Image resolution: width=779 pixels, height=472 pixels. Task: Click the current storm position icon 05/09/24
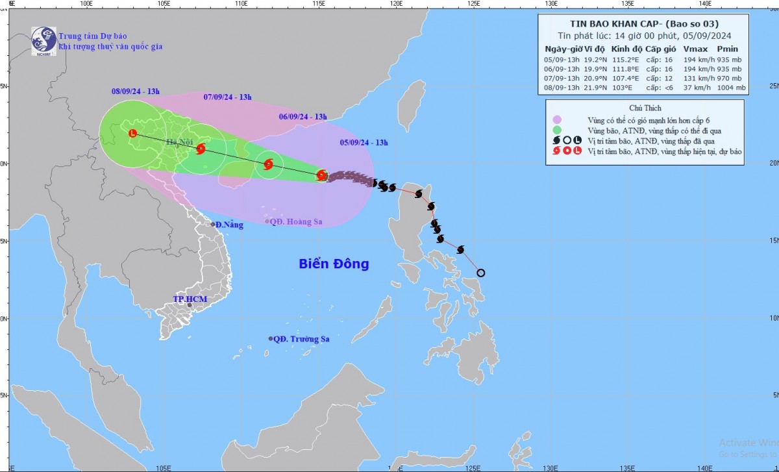pos(321,175)
